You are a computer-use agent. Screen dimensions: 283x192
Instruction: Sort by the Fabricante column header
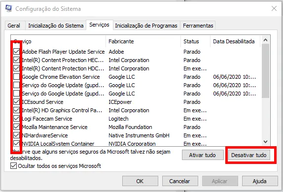tap(143, 41)
